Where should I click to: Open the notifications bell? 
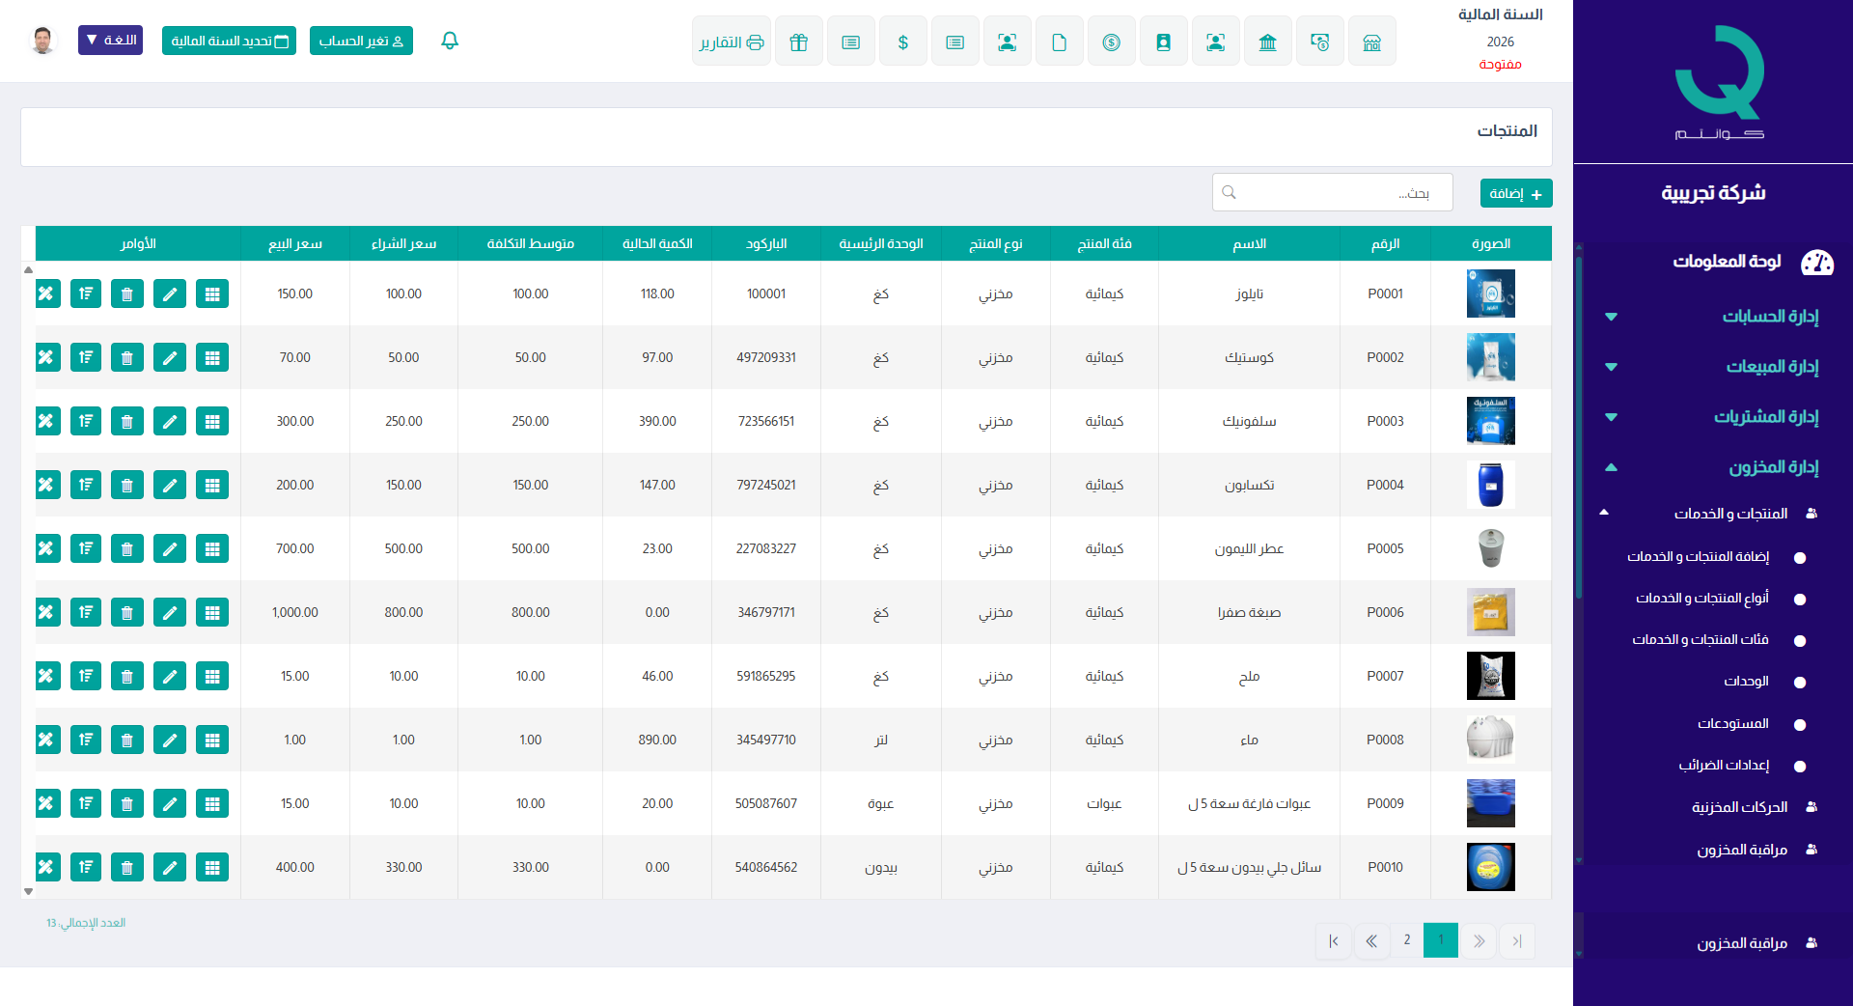pos(449,41)
